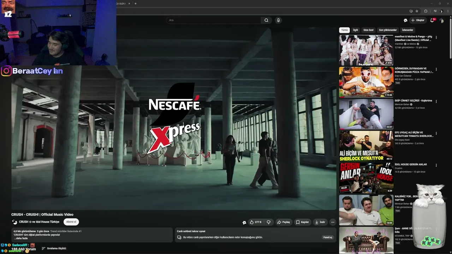Select the Tümü filter chip
The image size is (452, 254).
coord(344,30)
